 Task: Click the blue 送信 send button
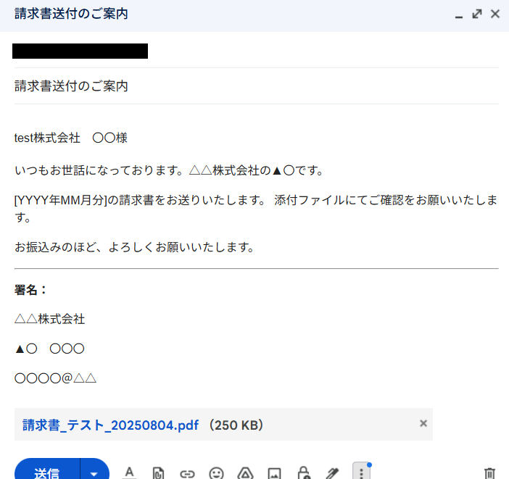[x=47, y=470]
